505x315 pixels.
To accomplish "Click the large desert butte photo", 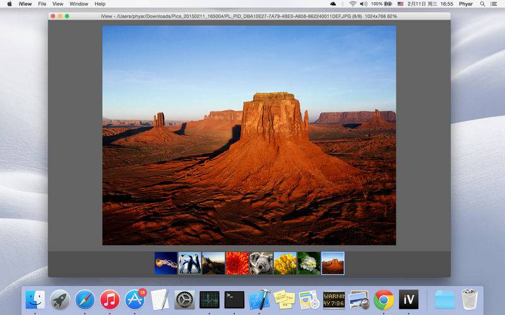I will click(249, 135).
